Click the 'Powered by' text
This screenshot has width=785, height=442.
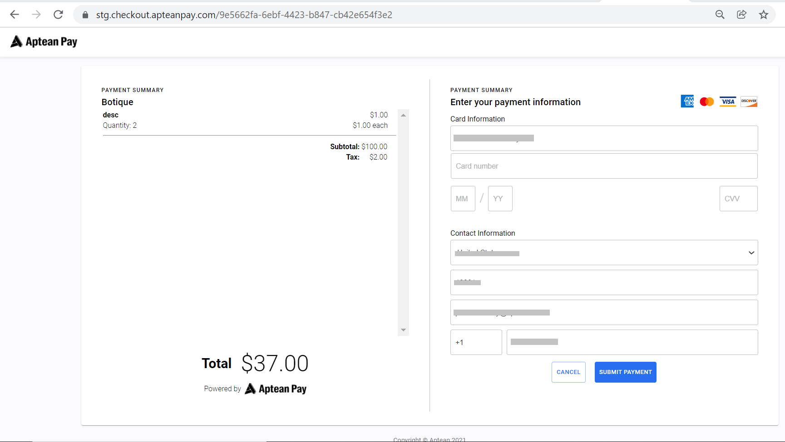coord(222,389)
